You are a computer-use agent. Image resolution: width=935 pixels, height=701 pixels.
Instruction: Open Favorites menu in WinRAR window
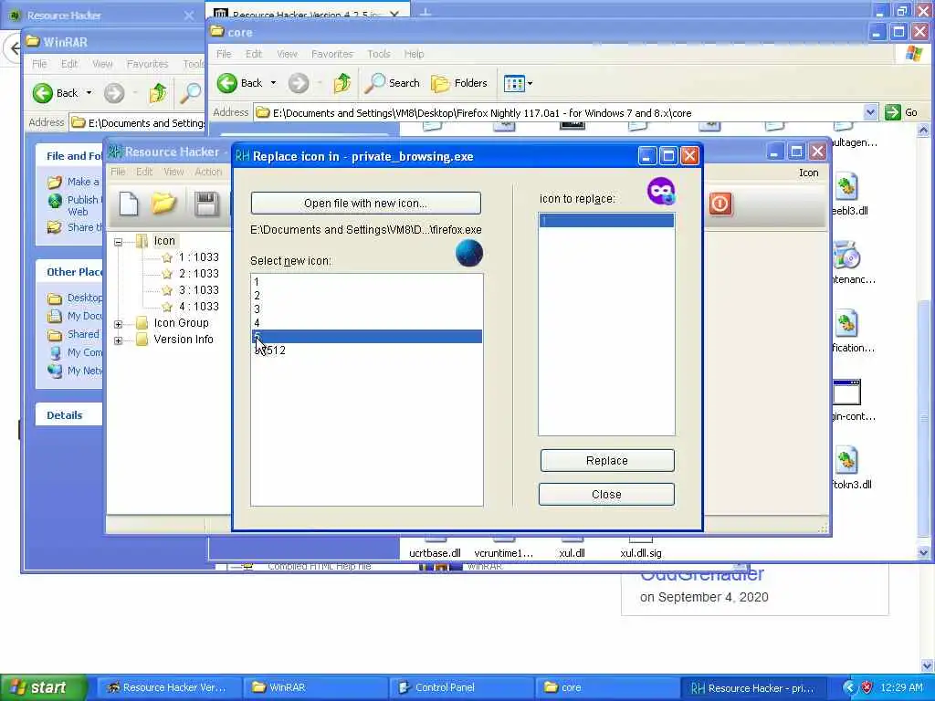click(x=147, y=64)
